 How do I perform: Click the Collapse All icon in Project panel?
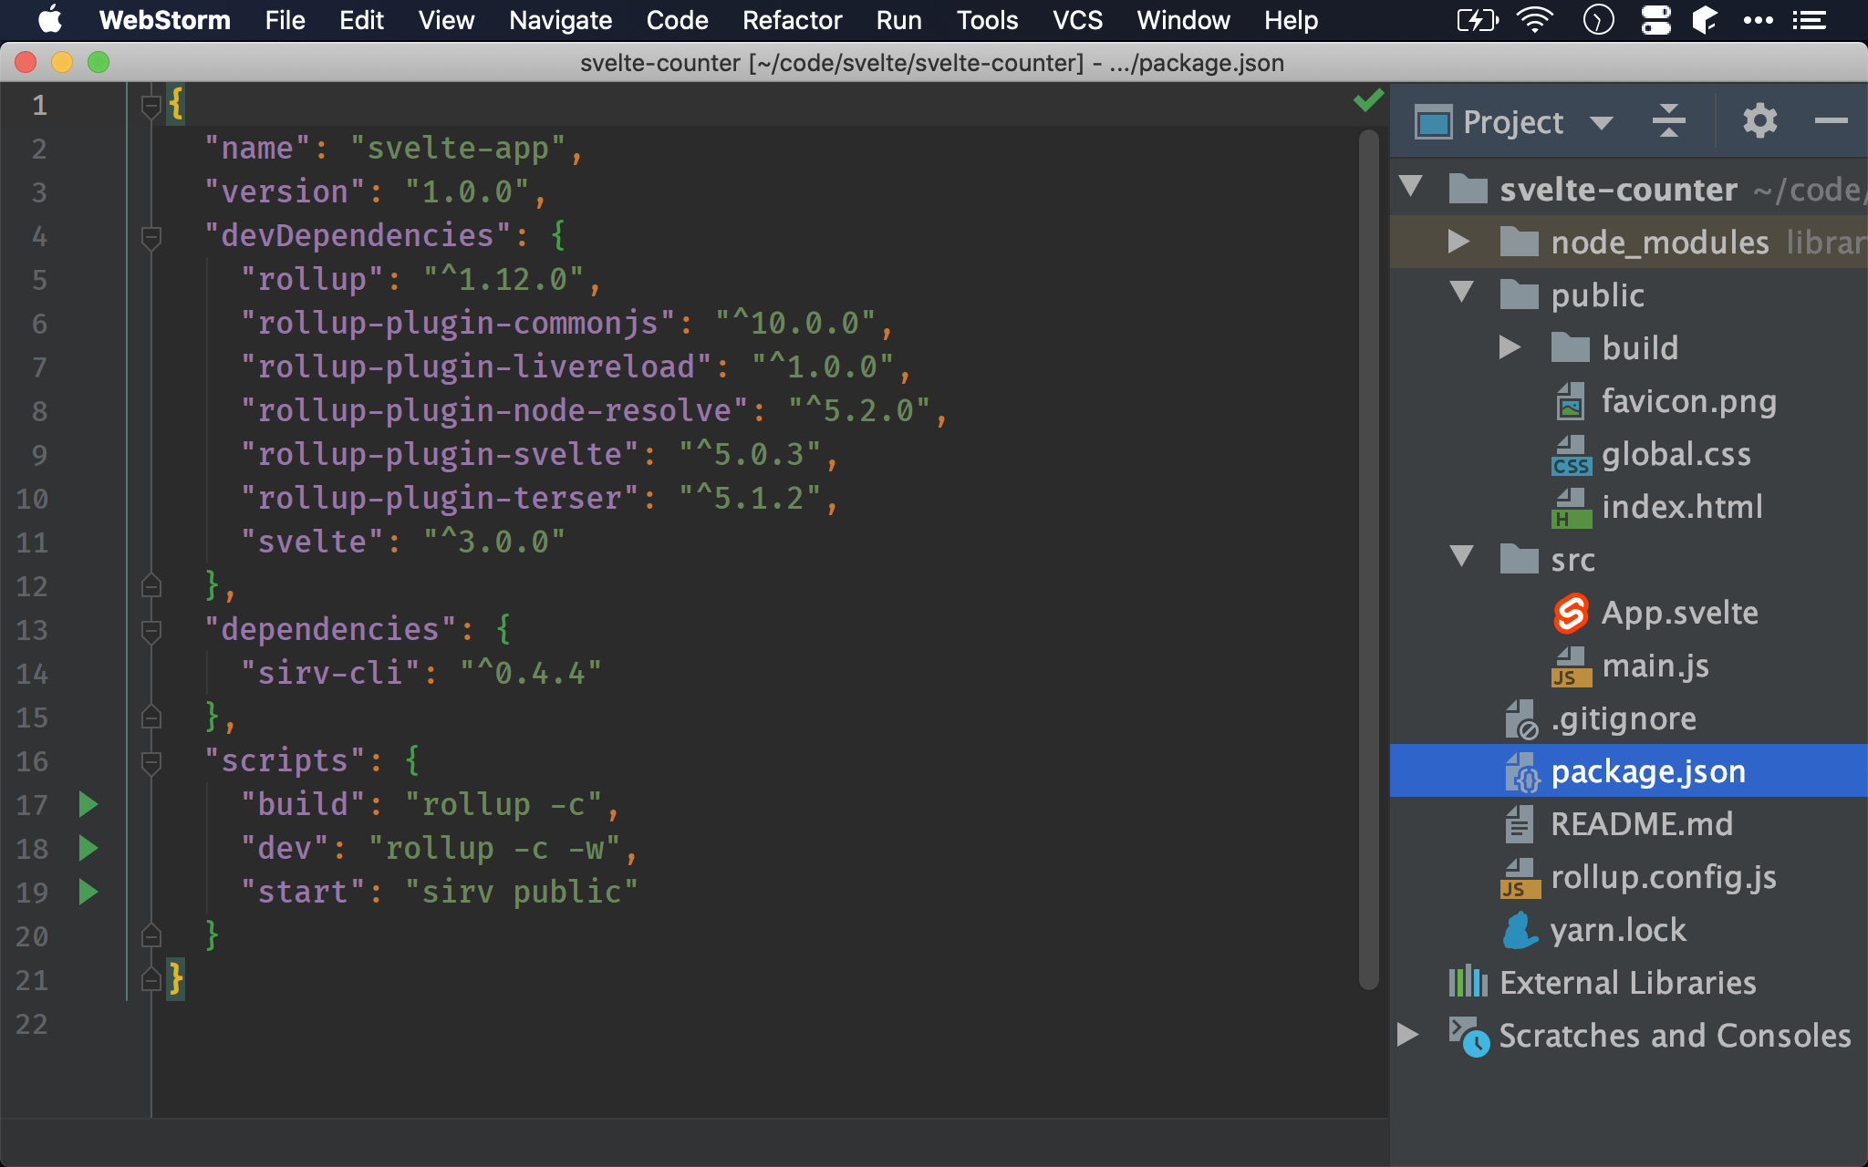(x=1668, y=120)
